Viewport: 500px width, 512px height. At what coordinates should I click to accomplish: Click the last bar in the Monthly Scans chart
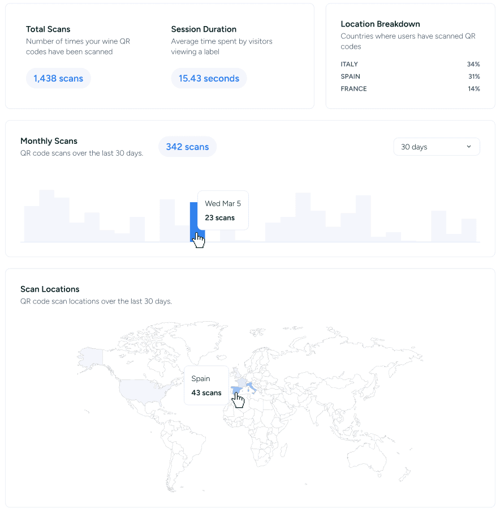[x=469, y=230]
